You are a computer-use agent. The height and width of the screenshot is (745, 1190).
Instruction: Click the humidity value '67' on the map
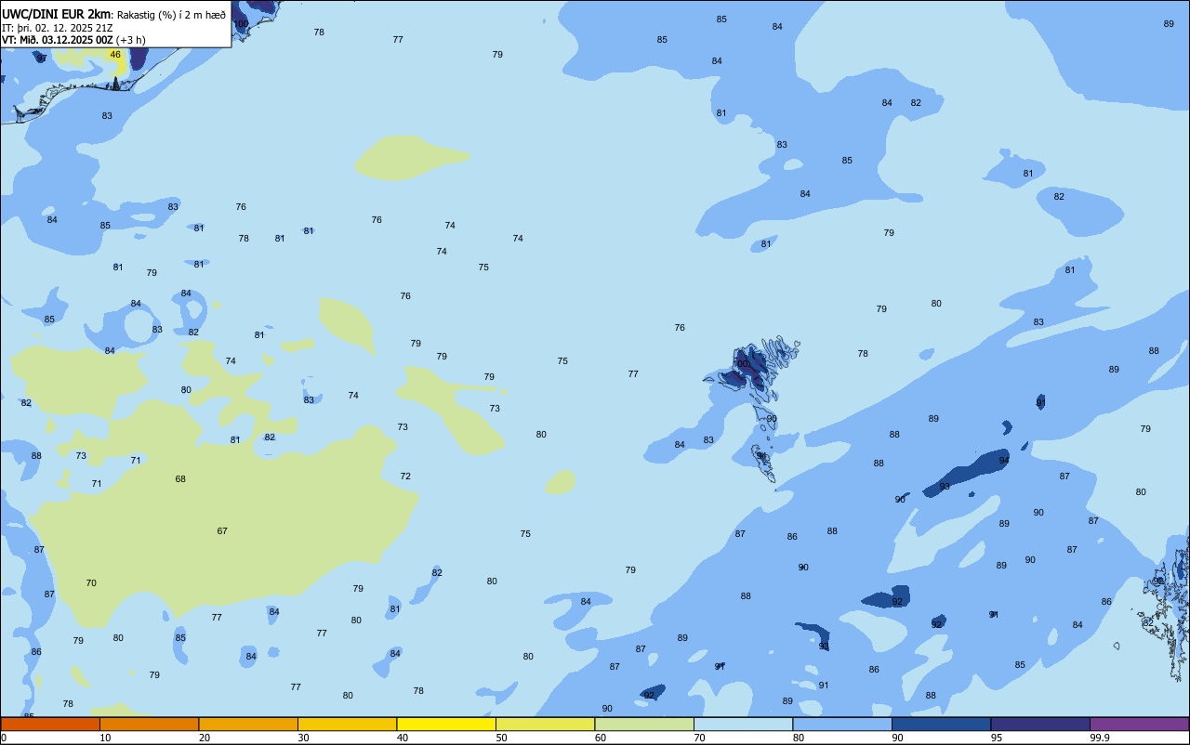point(222,531)
